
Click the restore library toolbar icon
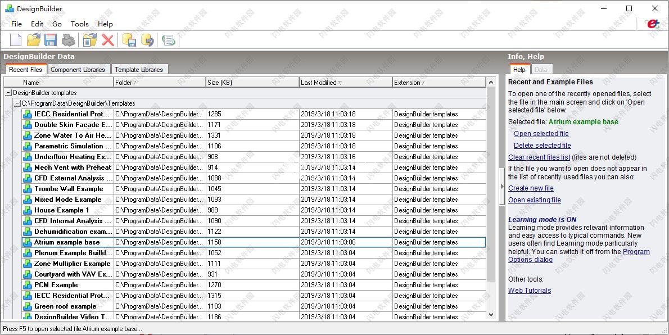pyautogui.click(x=147, y=40)
